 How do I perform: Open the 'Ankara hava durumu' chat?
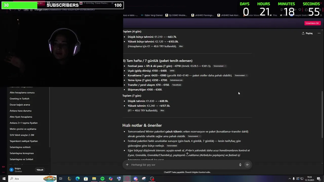click(x=21, y=111)
